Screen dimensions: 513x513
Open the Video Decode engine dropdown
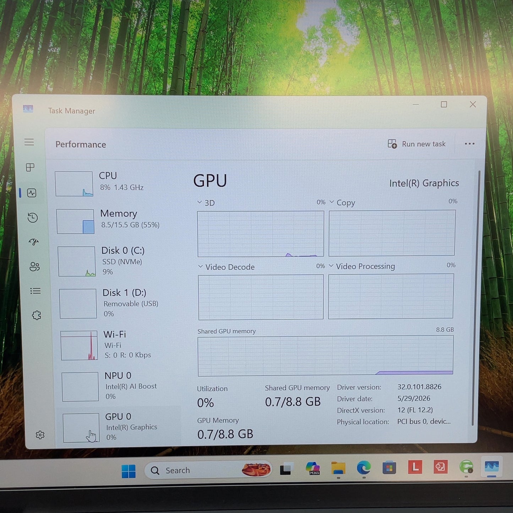point(201,267)
